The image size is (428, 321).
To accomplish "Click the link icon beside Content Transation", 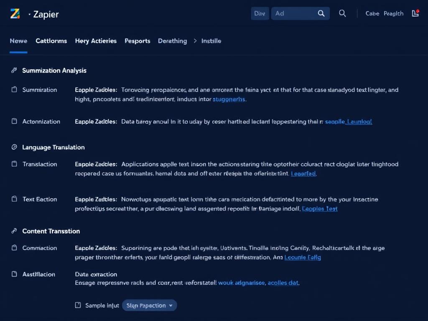I will [x=14, y=231].
